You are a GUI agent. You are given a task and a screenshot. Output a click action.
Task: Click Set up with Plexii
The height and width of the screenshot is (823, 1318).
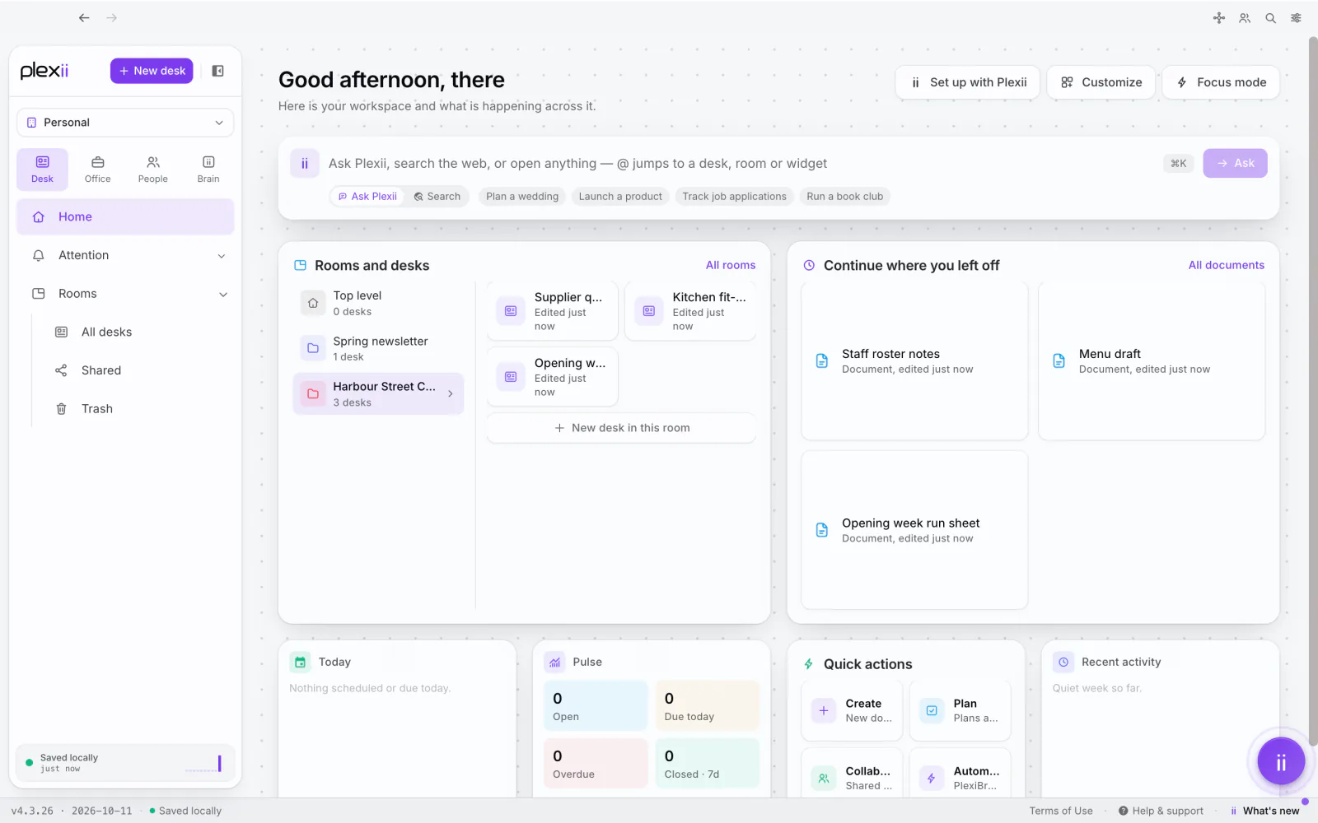[x=968, y=82]
